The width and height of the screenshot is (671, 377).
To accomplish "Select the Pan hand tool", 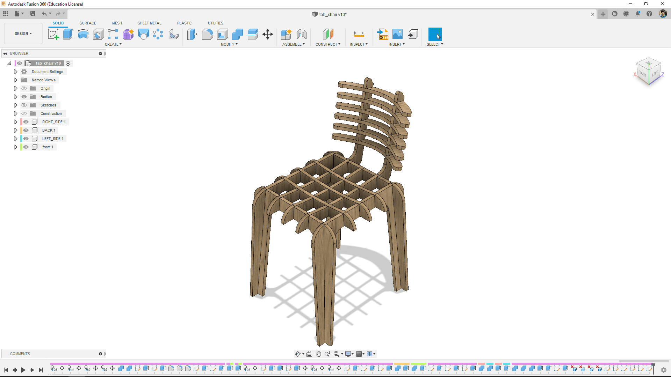I will 318,354.
